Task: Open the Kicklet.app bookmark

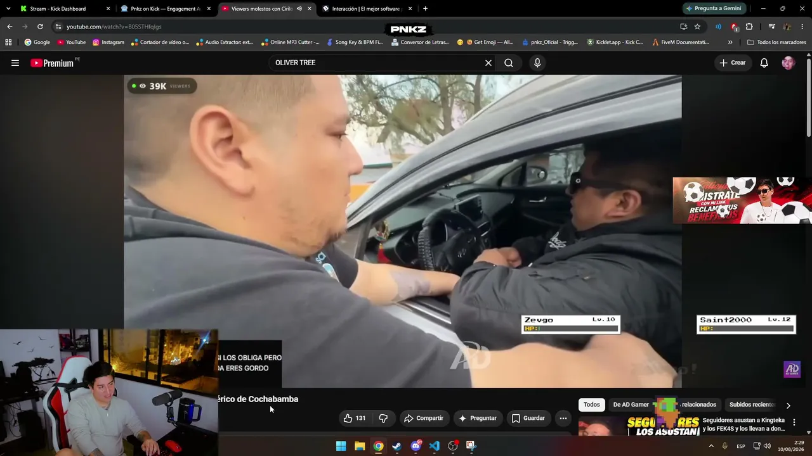Action: 615,42
